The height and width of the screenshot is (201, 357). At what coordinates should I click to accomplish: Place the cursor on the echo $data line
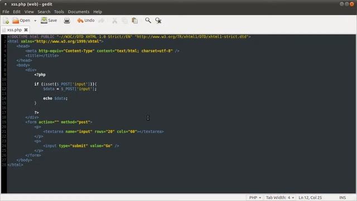coord(55,98)
